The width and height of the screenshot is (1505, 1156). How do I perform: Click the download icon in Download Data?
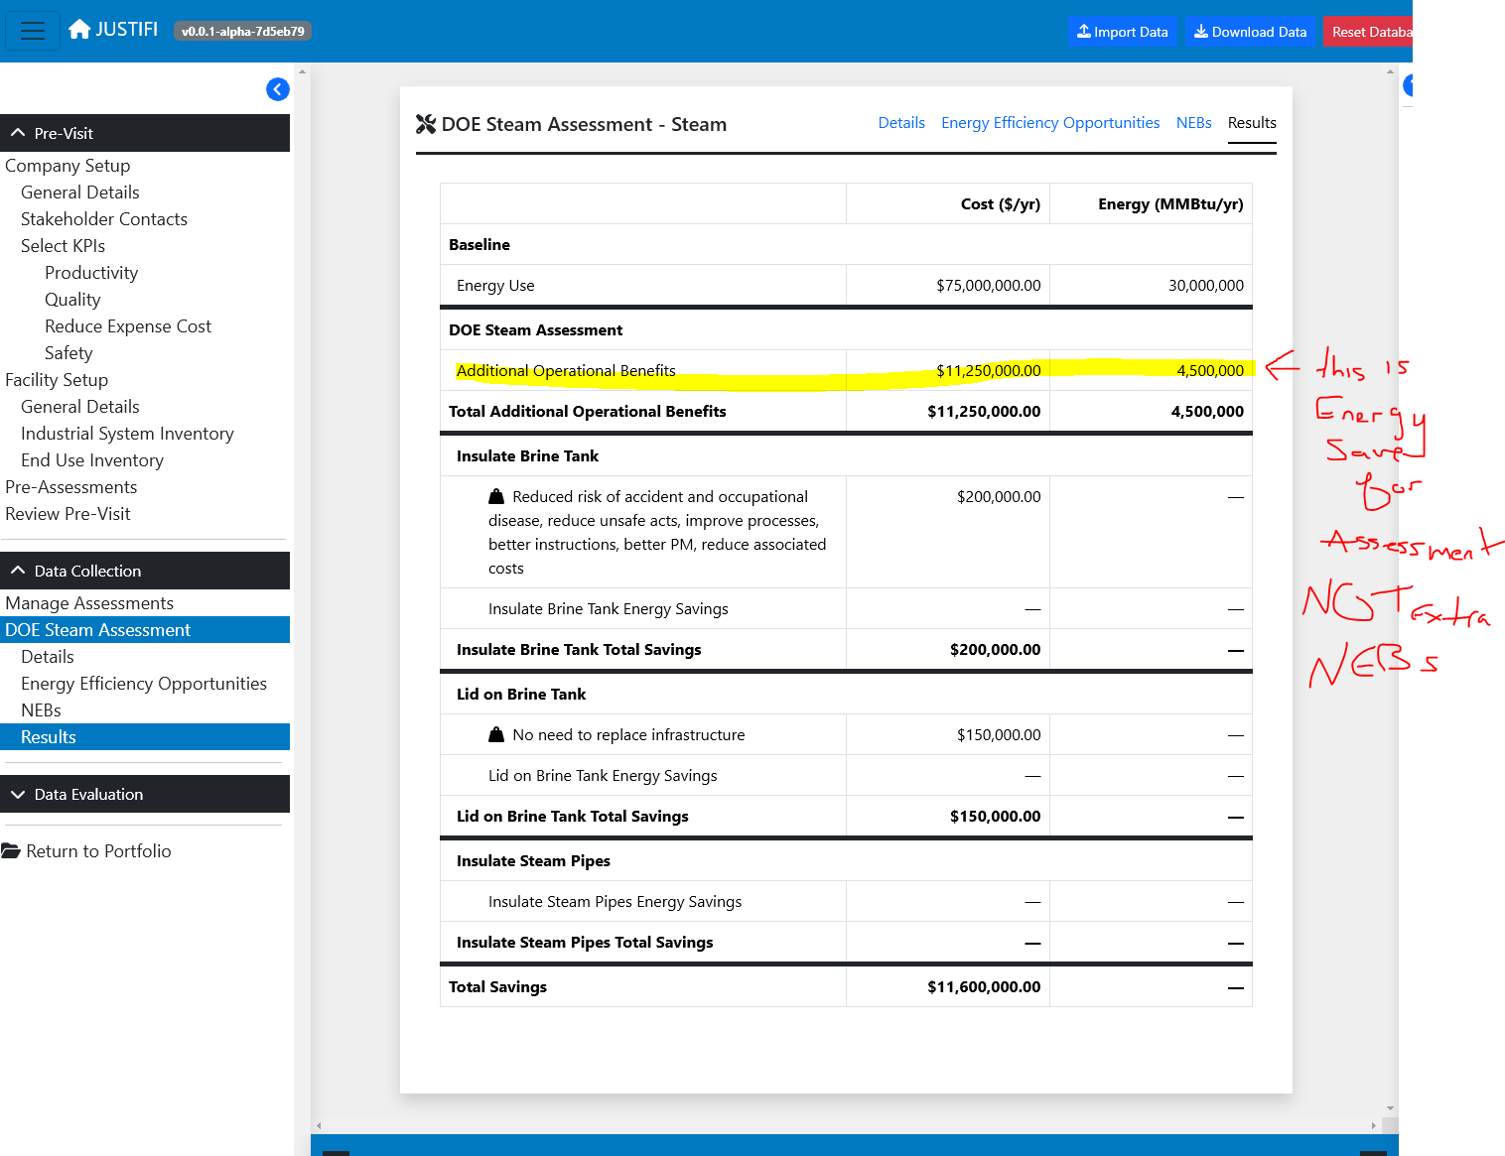(1200, 32)
